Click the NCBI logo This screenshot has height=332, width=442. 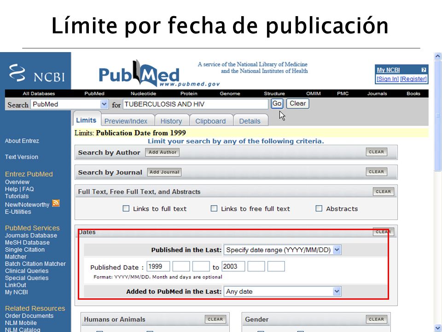point(37,73)
